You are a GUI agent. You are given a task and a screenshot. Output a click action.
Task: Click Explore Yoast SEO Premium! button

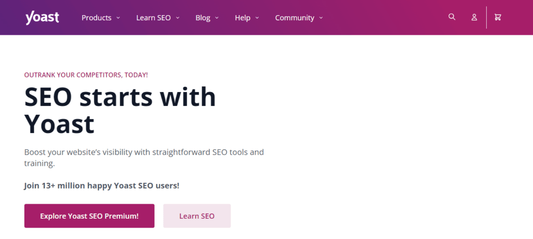coord(90,216)
